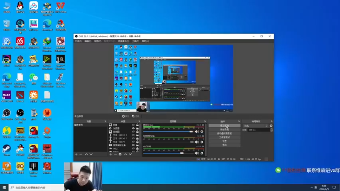The image size is (340, 191).
Task: Open the 淡出 scene transition dropdown
Action: (256, 126)
